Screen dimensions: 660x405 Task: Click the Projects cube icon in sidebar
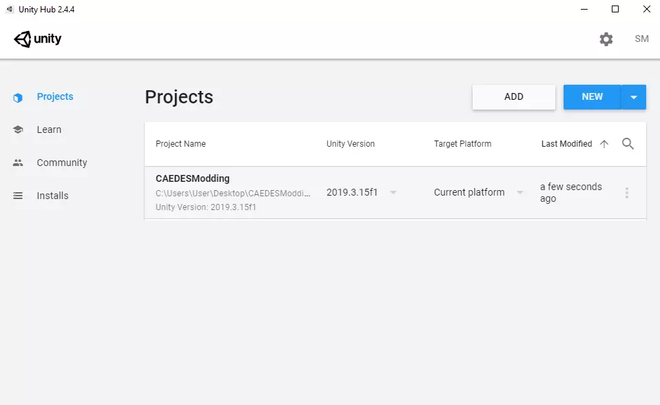pyautogui.click(x=19, y=97)
